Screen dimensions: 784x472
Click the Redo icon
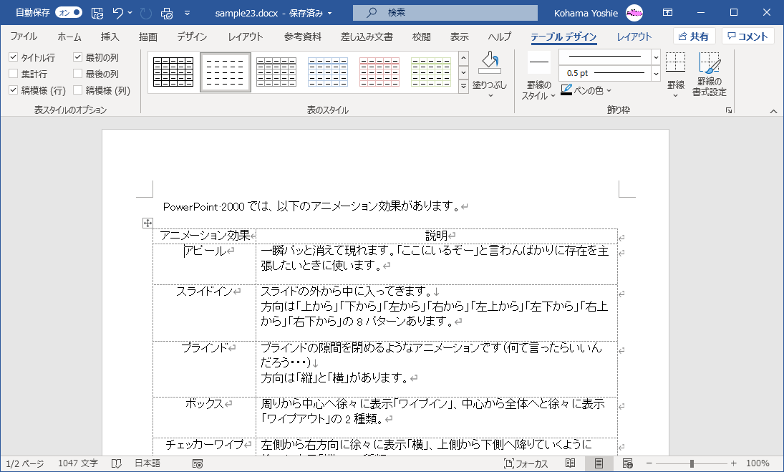[x=146, y=13]
